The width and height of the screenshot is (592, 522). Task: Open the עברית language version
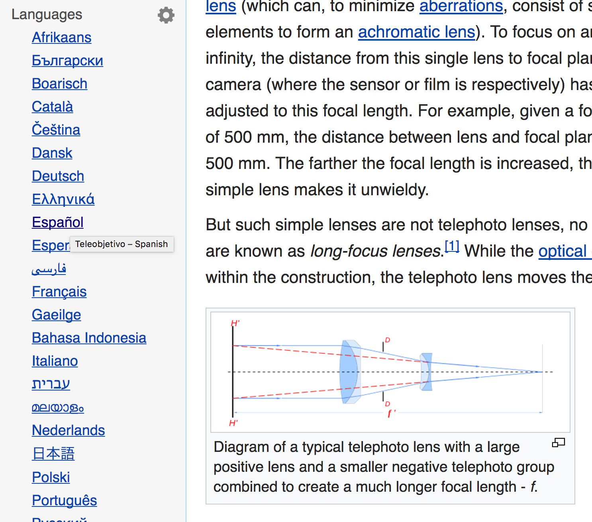51,384
